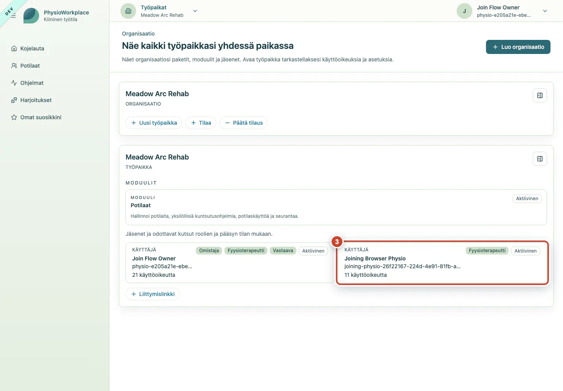
Task: Click the Vastaava role badge
Action: [x=283, y=251]
